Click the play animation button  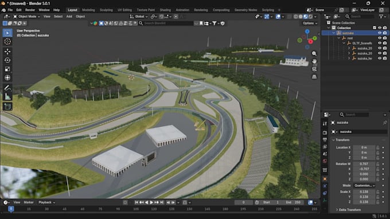[x=151, y=202]
